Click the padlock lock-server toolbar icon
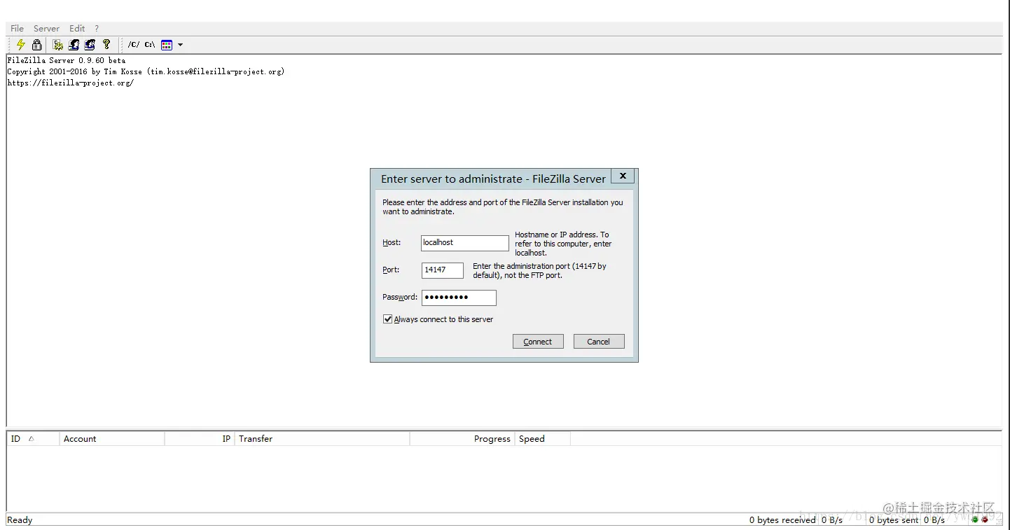 click(x=37, y=45)
